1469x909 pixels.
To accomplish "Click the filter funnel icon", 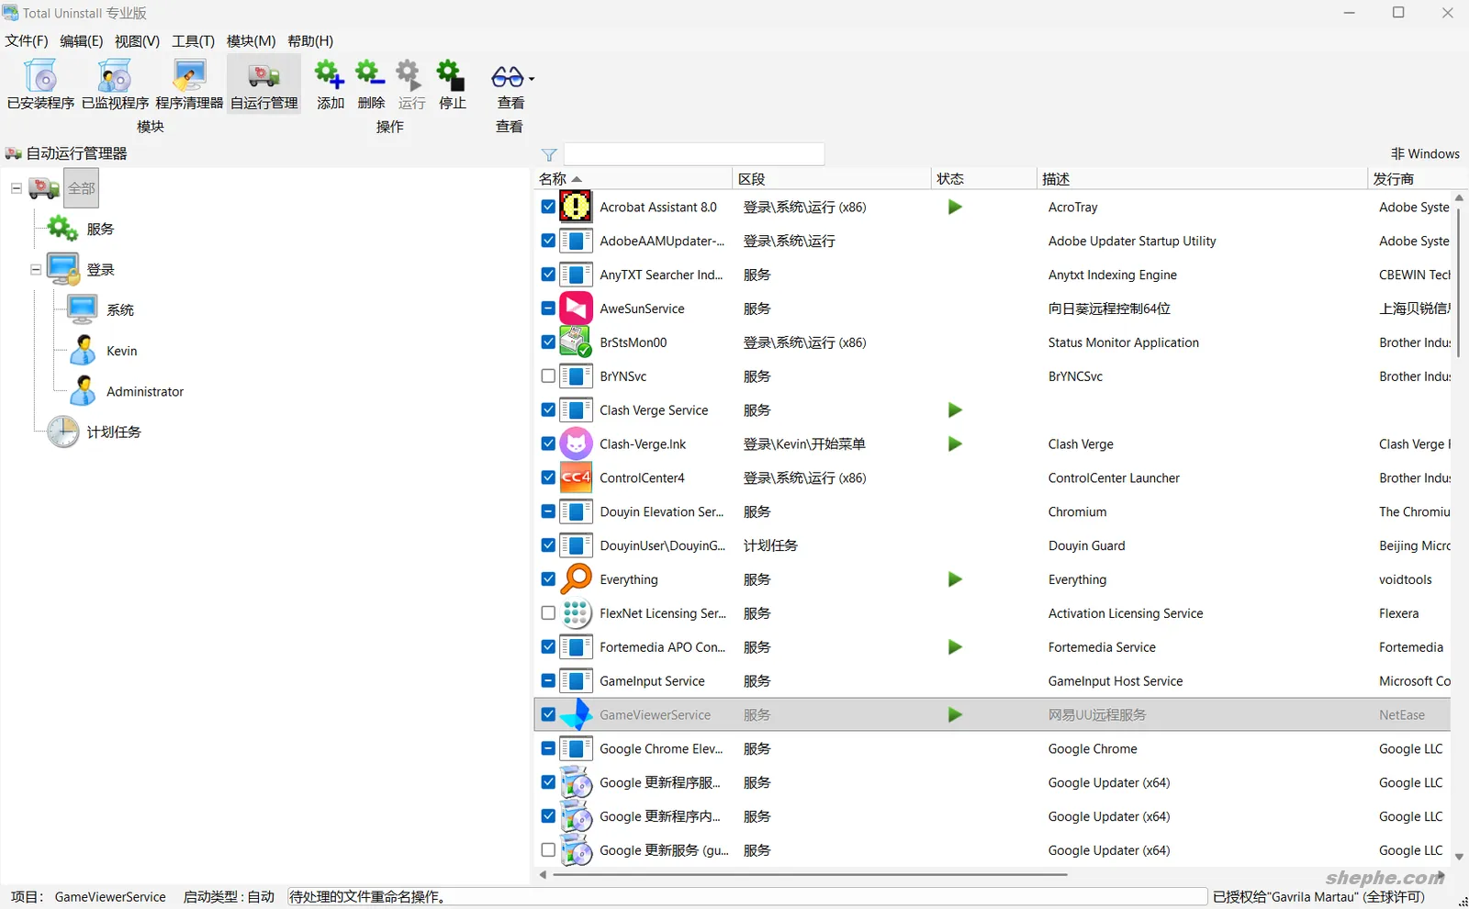I will point(549,153).
